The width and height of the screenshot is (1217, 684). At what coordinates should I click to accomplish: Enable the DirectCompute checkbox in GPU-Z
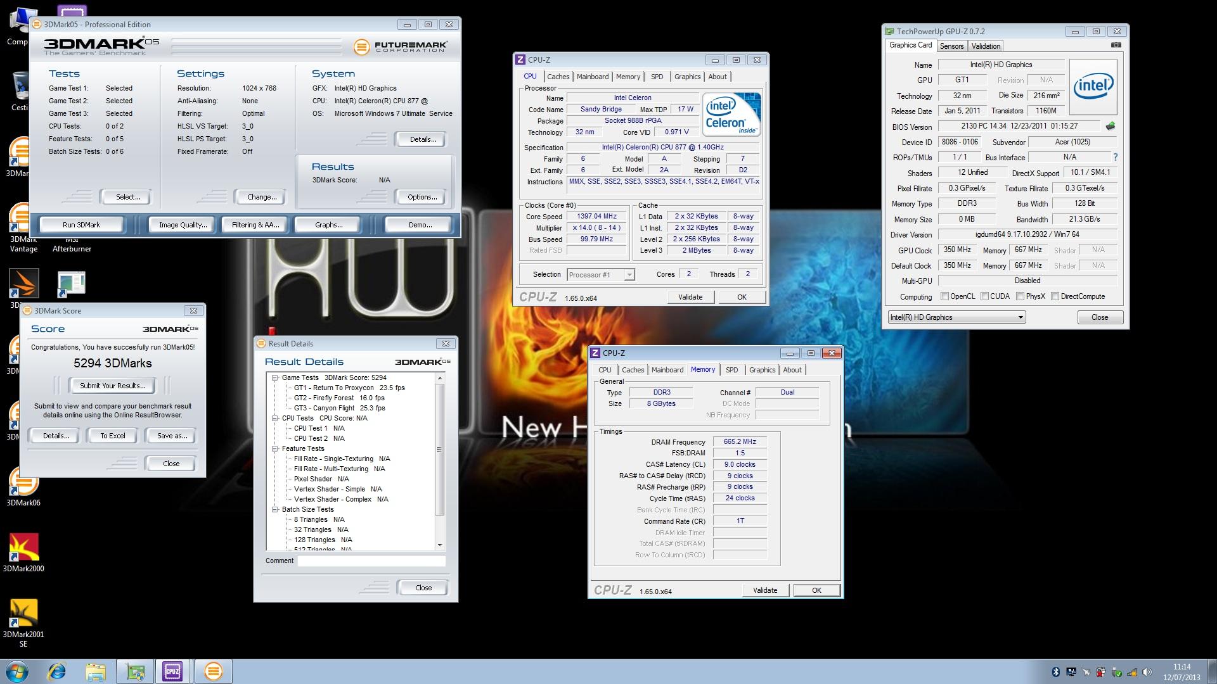[x=1055, y=296]
